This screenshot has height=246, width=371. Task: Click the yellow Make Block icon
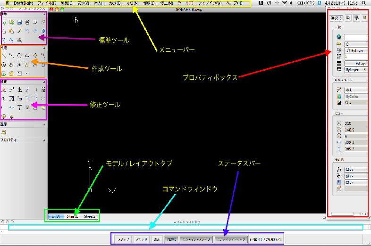11,74
